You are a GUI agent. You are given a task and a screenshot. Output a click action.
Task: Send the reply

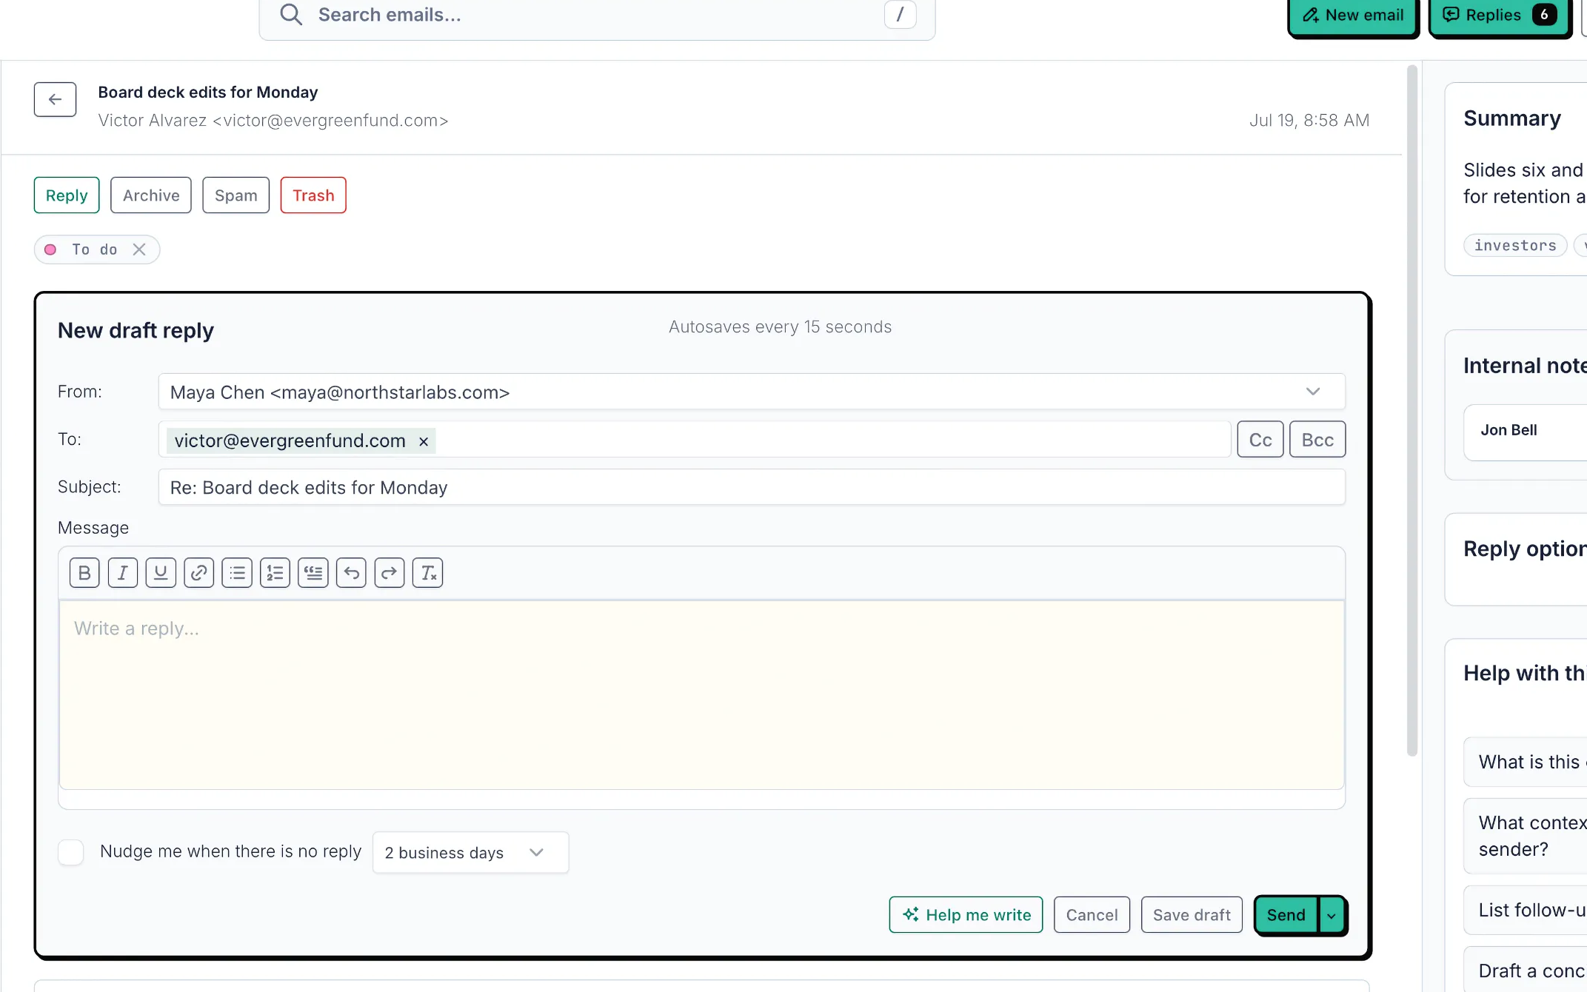[x=1286, y=915]
